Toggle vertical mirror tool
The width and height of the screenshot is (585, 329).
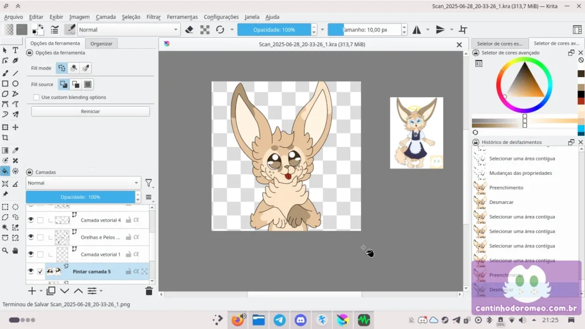440,30
